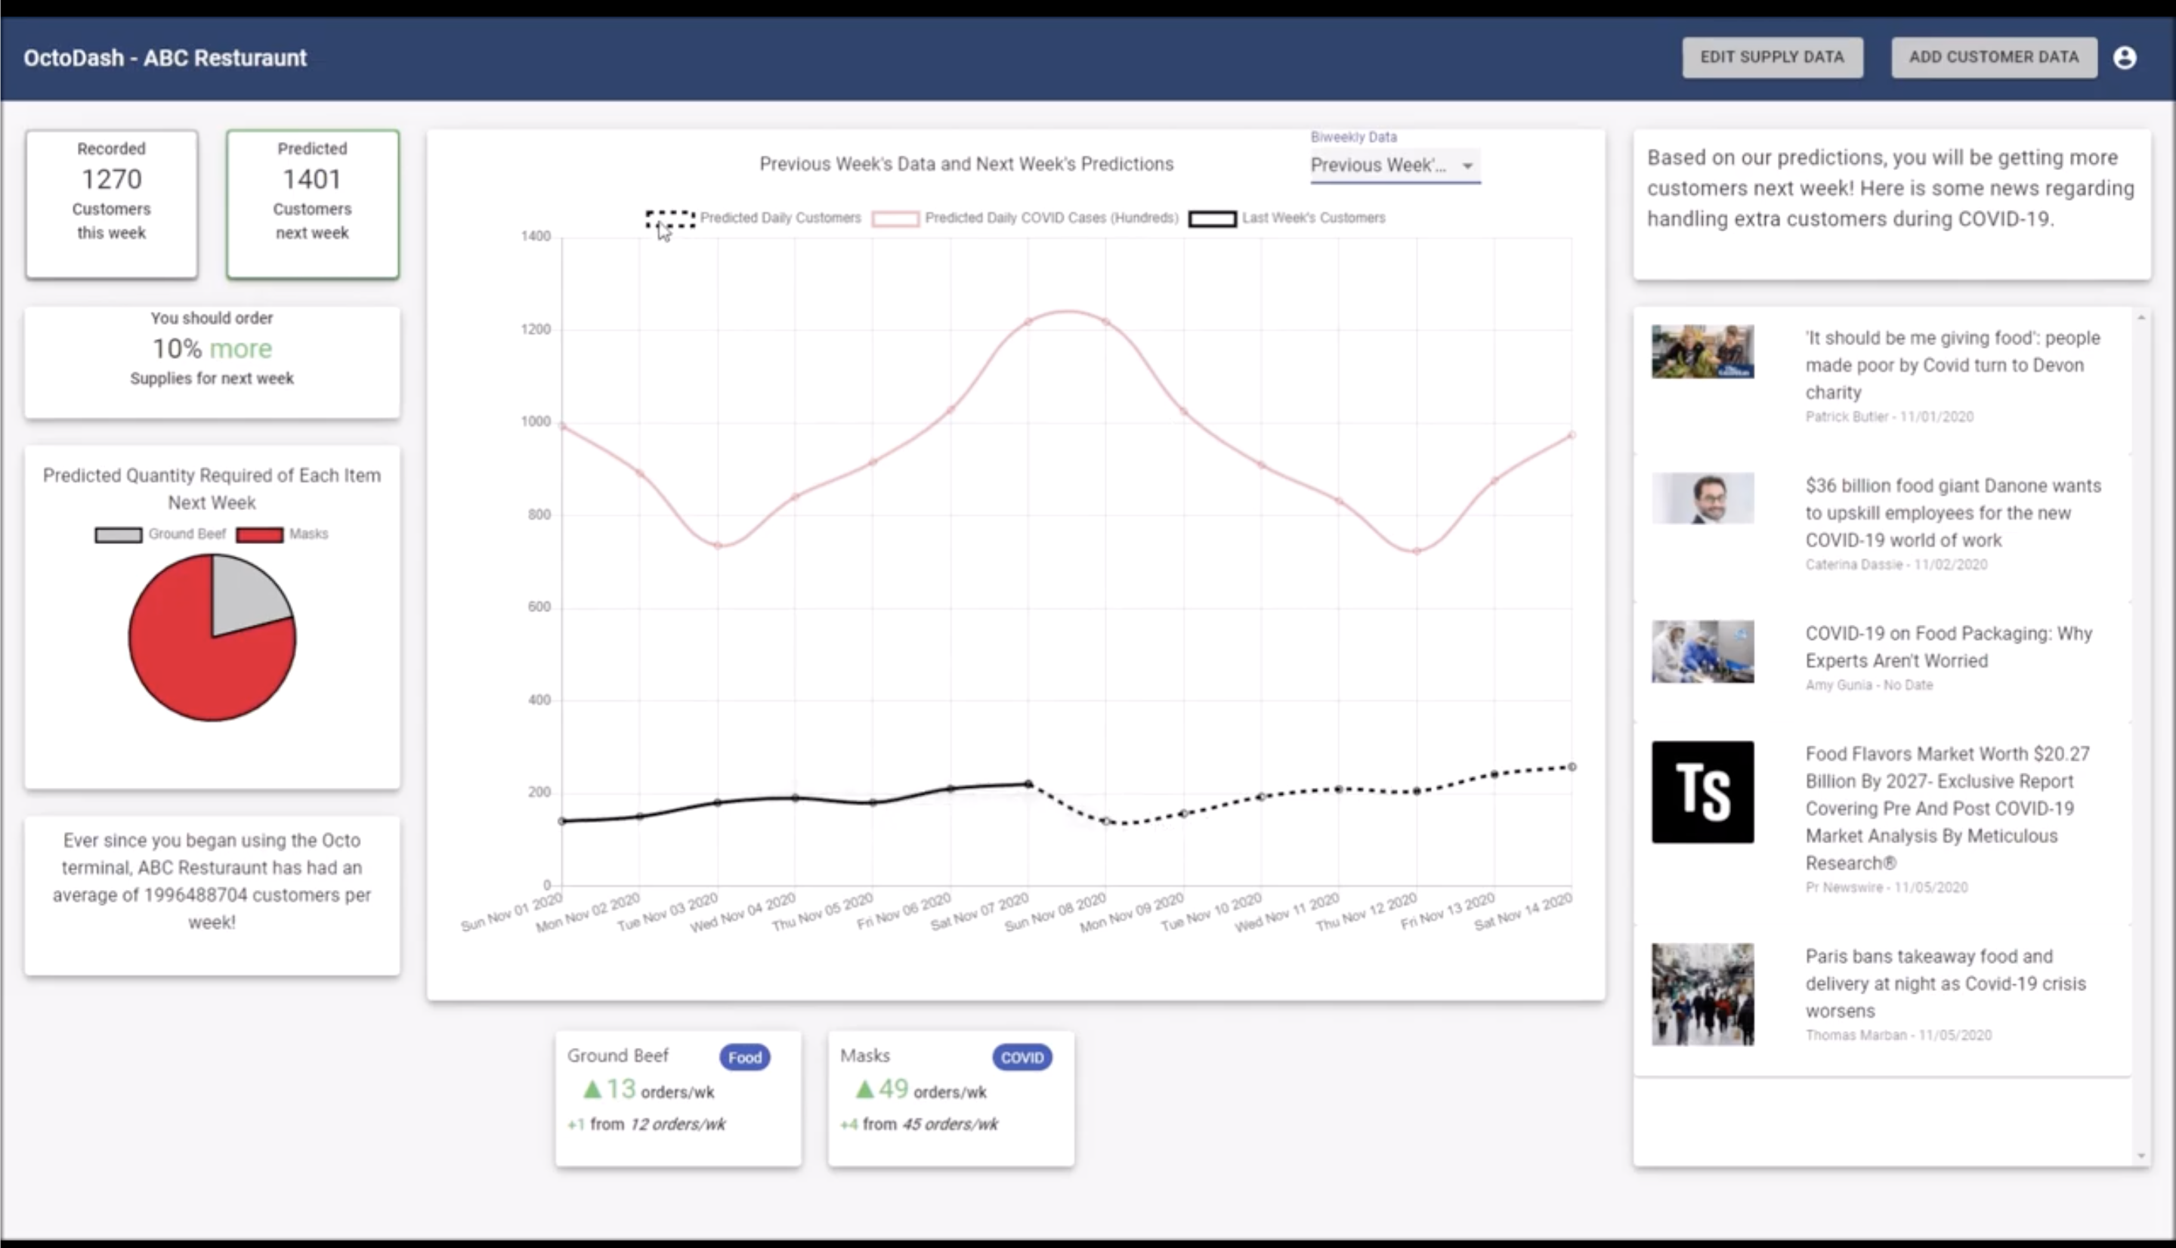
Task: Toggle the red Masks pie legend swatch
Action: click(260, 535)
